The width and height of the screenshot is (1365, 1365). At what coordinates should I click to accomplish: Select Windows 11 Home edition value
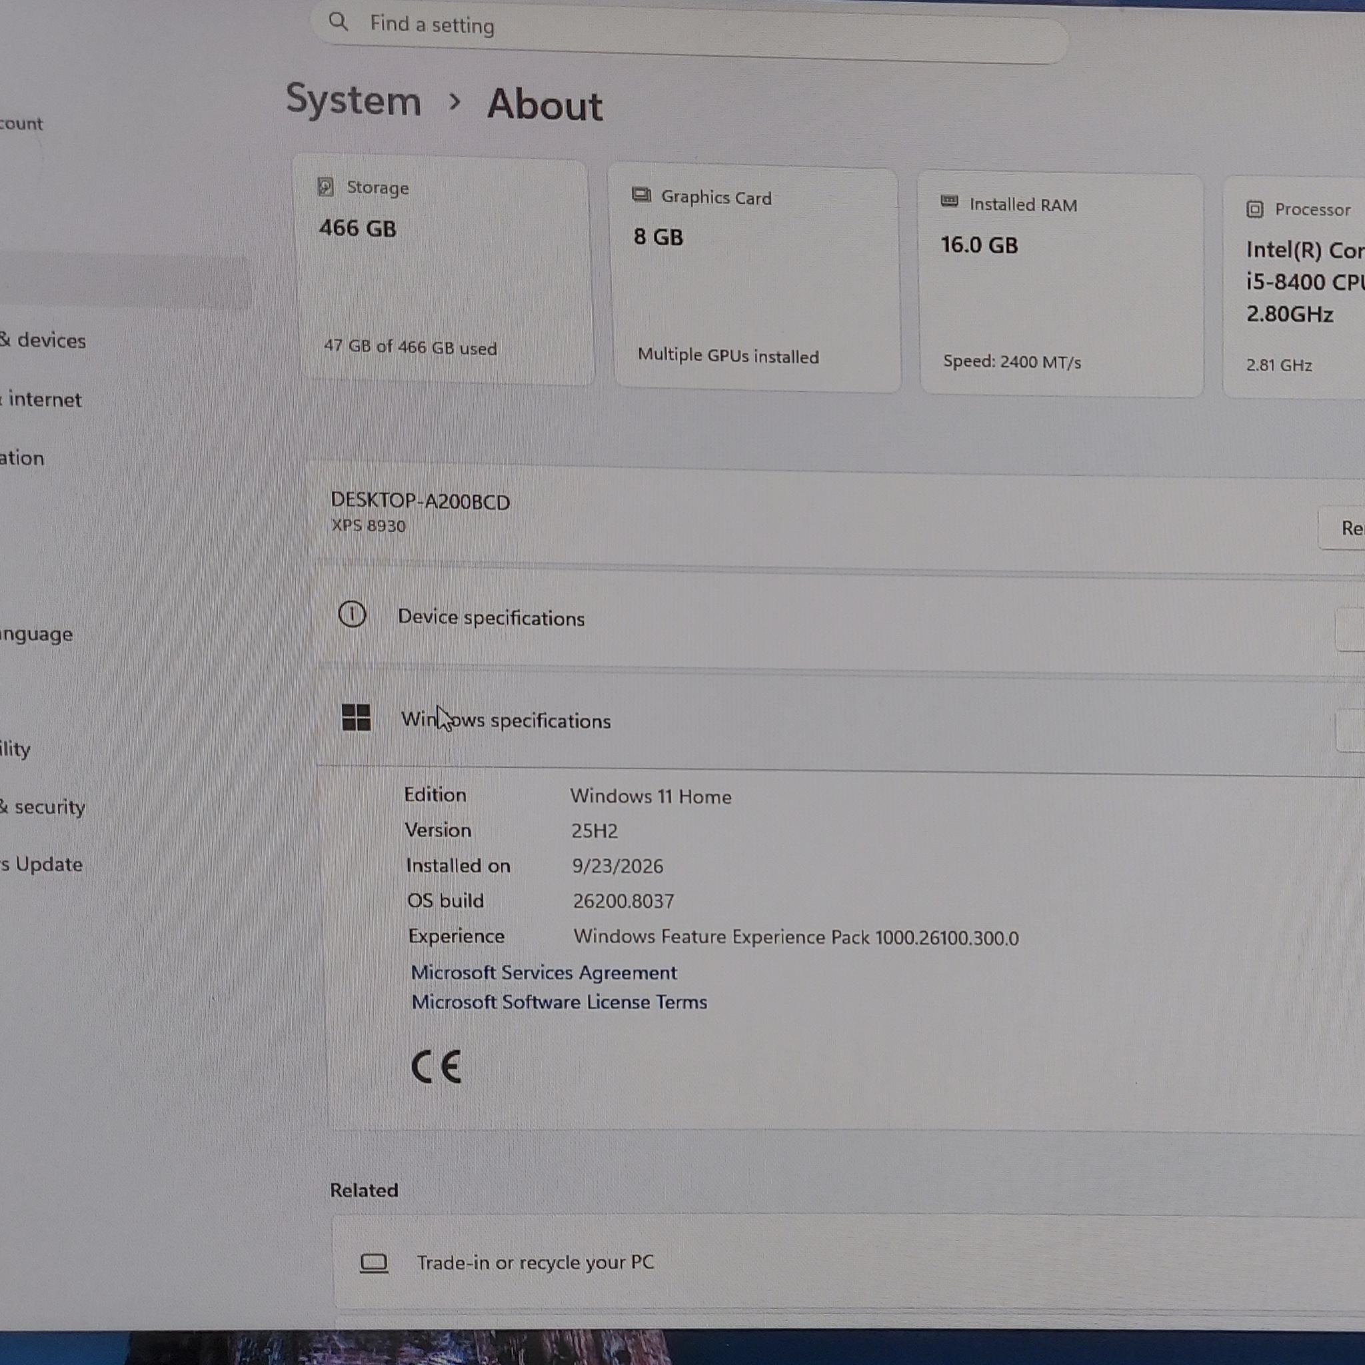(651, 796)
